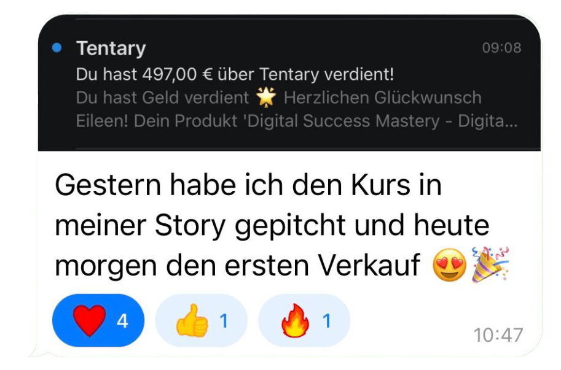Click the fire reaction count 1
The image size is (561, 370).
pyautogui.click(x=327, y=321)
